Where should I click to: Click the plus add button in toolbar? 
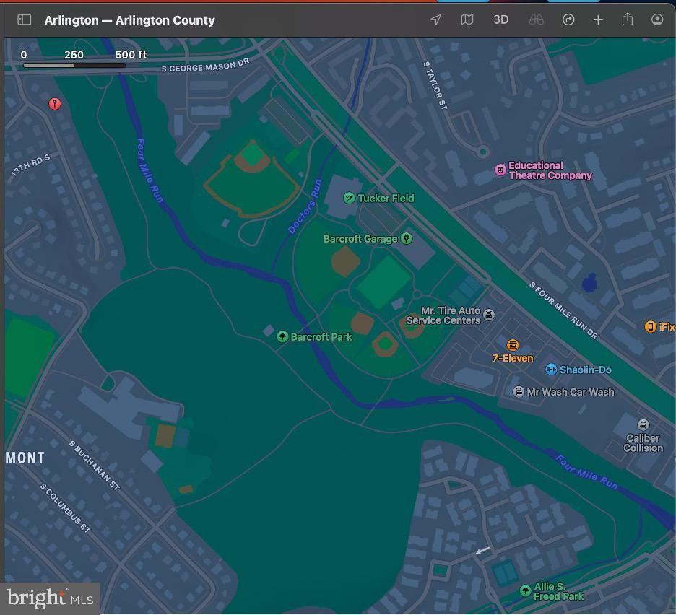598,20
